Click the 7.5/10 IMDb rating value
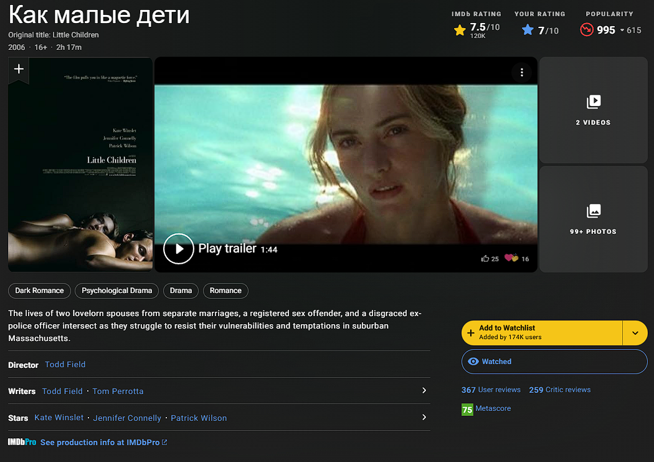The height and width of the screenshot is (462, 654). [x=485, y=27]
